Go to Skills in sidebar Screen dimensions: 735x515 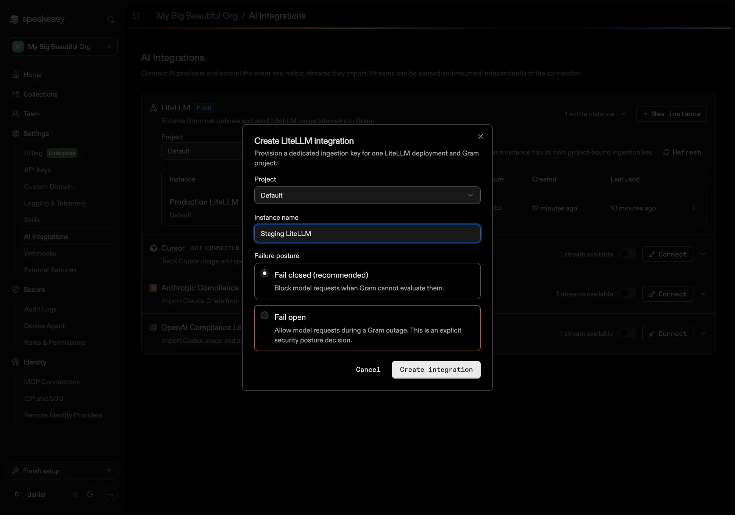(x=32, y=220)
